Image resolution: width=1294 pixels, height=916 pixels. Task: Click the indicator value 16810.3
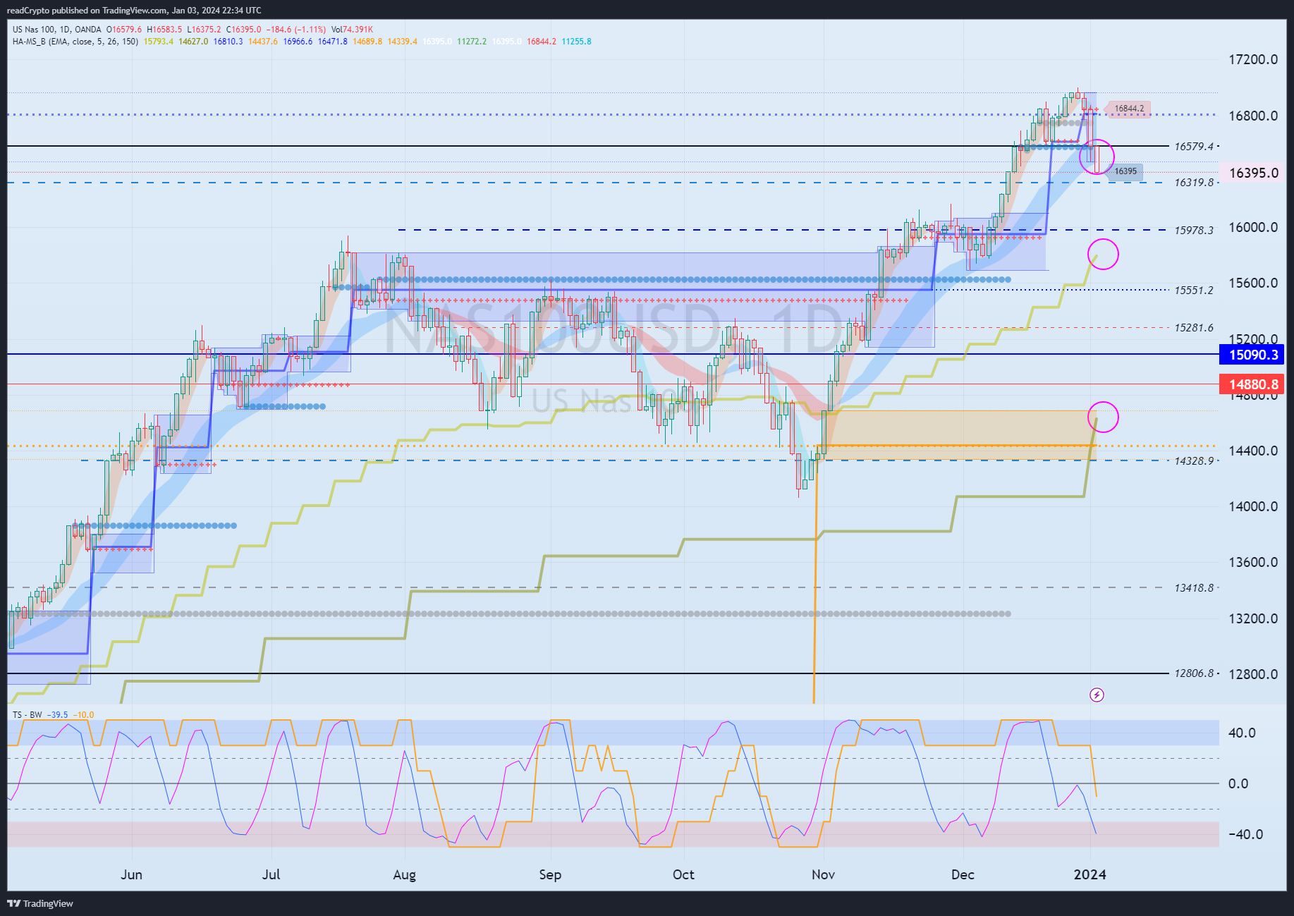pos(228,42)
